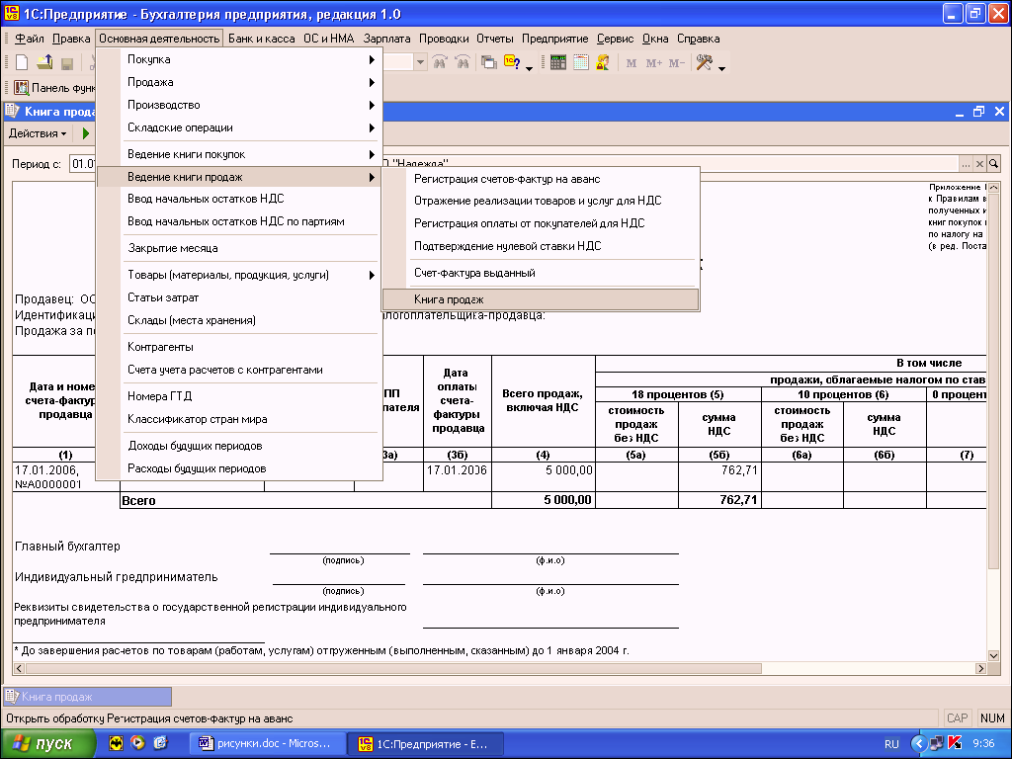Open the calculator icon in toolbar

click(558, 63)
